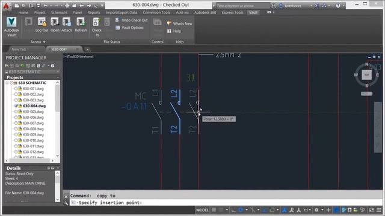385x216 pixels.
Task: Select 630-001.dwg in the project tree
Action: (x=33, y=89)
